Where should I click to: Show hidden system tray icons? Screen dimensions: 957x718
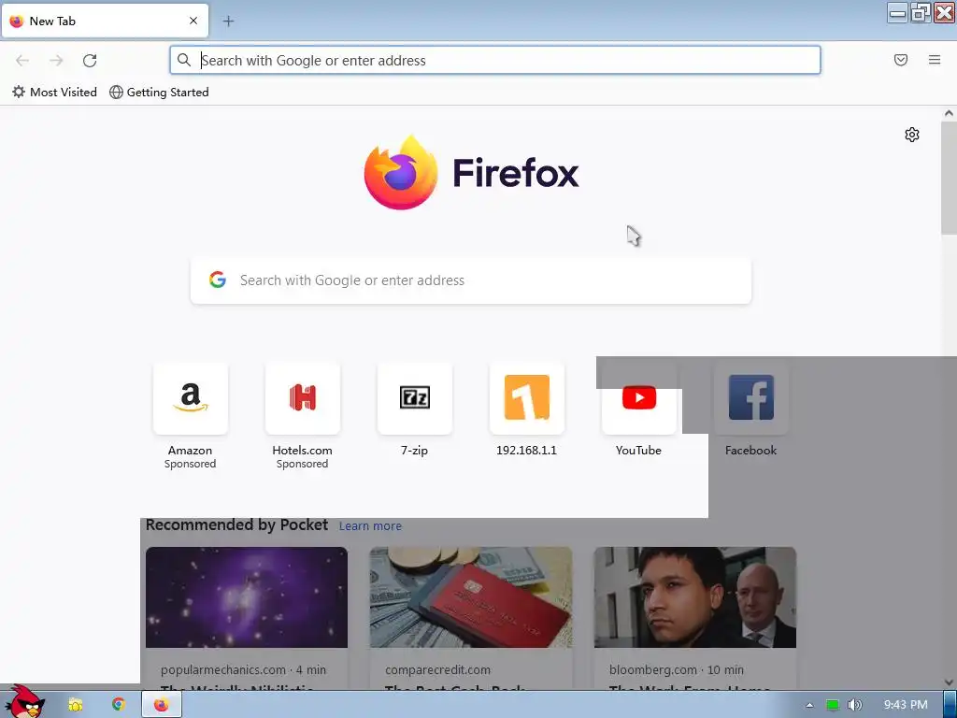809,705
